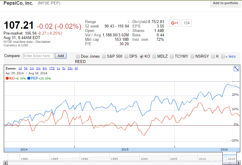Open the Disclaimer link

pos(43,42)
